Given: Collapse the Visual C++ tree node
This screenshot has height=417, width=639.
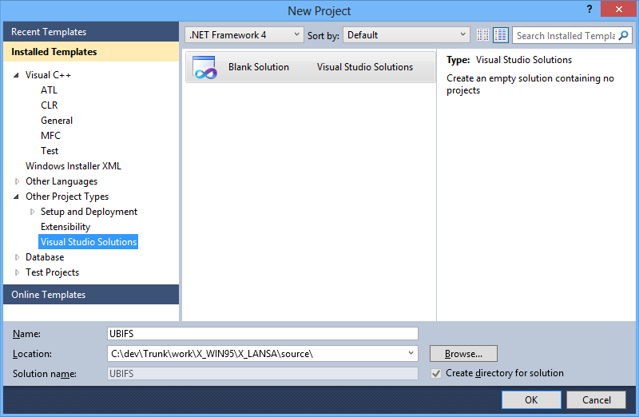Looking at the screenshot, I should 16,75.
